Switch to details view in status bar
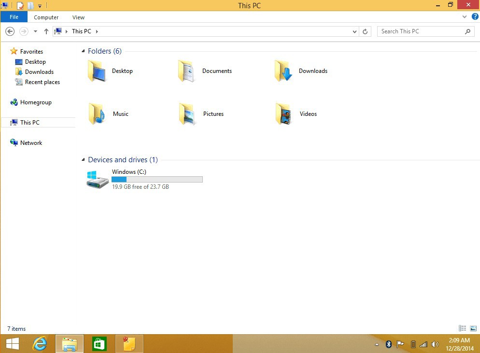 (x=463, y=328)
